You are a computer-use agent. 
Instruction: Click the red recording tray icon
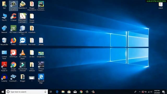[143, 92]
